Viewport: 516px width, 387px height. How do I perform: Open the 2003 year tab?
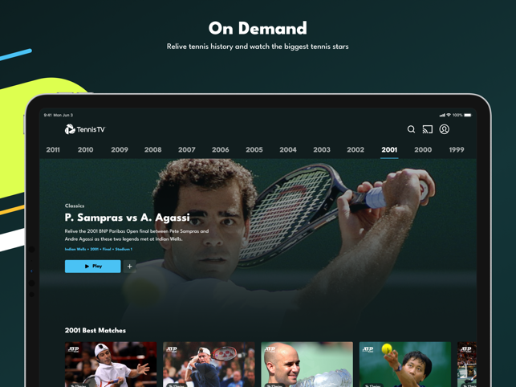[x=322, y=149]
